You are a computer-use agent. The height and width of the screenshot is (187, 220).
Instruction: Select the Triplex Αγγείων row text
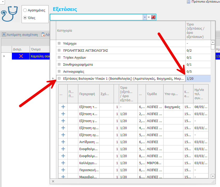74,57
